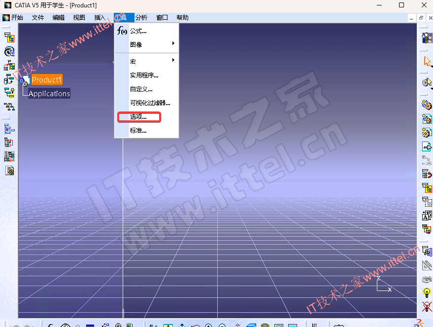
Task: Select 可视化过滤器... menu entry
Action: click(147, 103)
